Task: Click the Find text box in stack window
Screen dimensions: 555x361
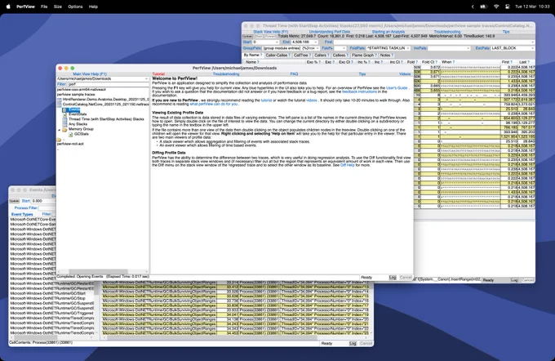Action: [433, 42]
